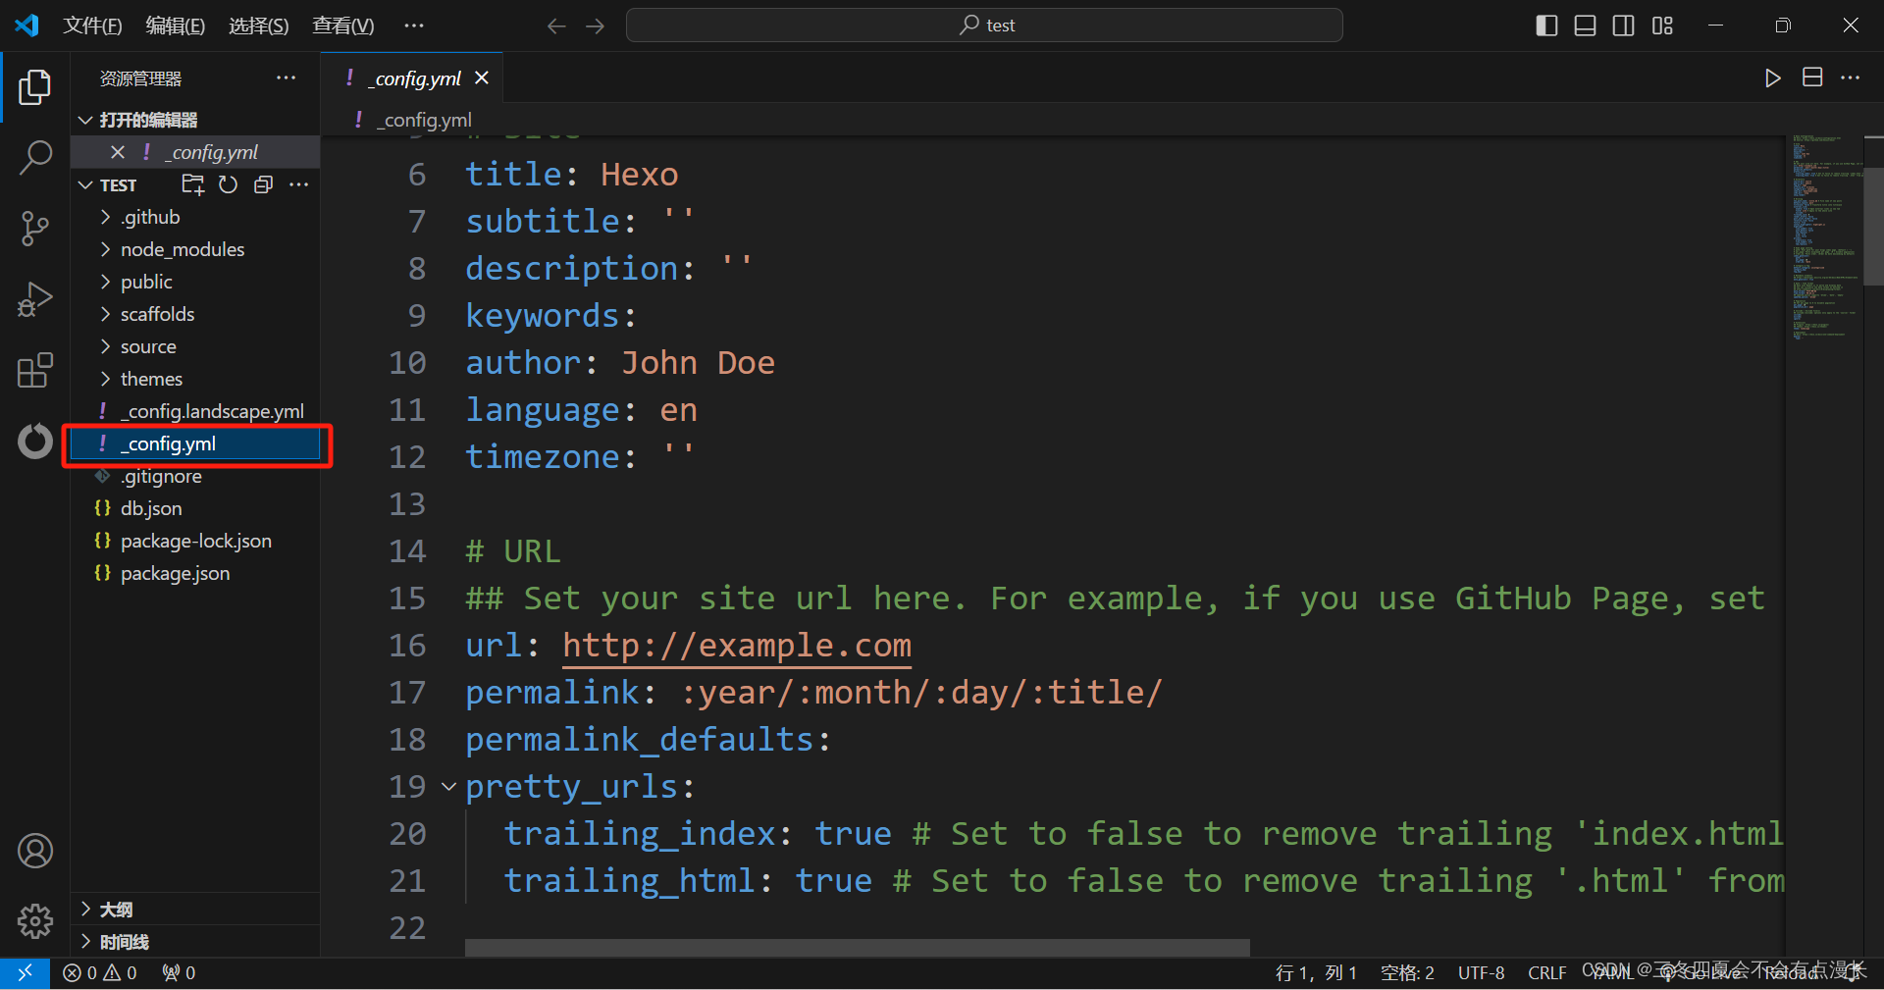Expand the Timeline section
Screen dimensions: 1884x990
[x=196, y=942]
